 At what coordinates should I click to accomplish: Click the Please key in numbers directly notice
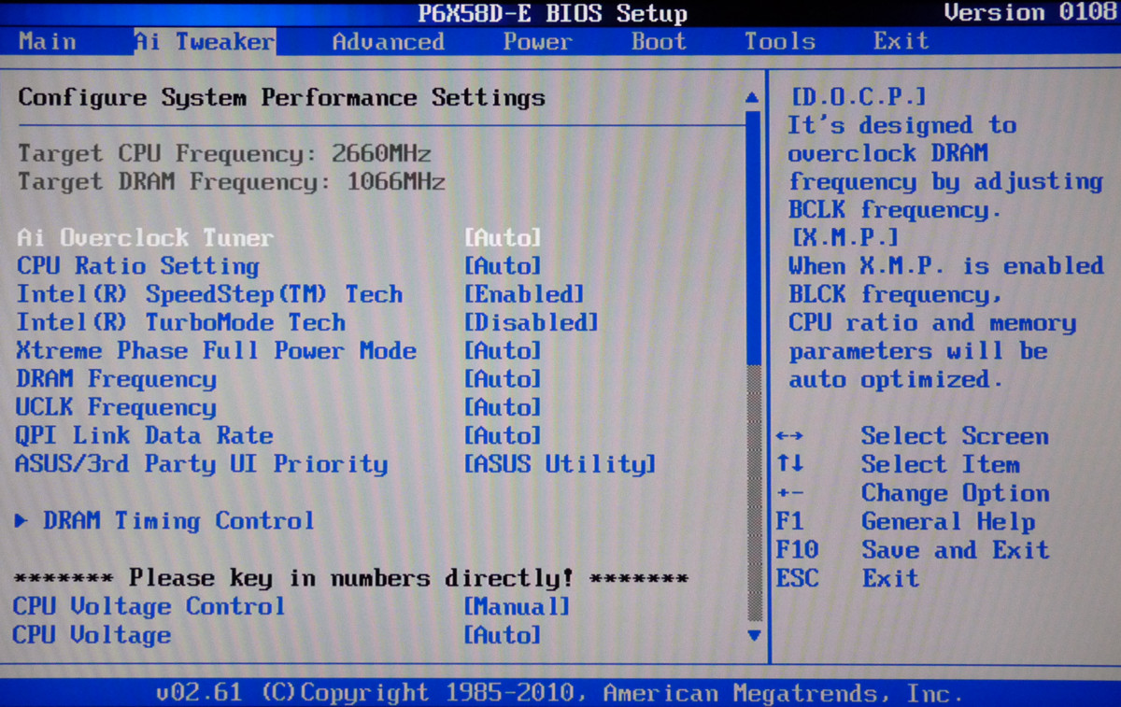pyautogui.click(x=353, y=578)
